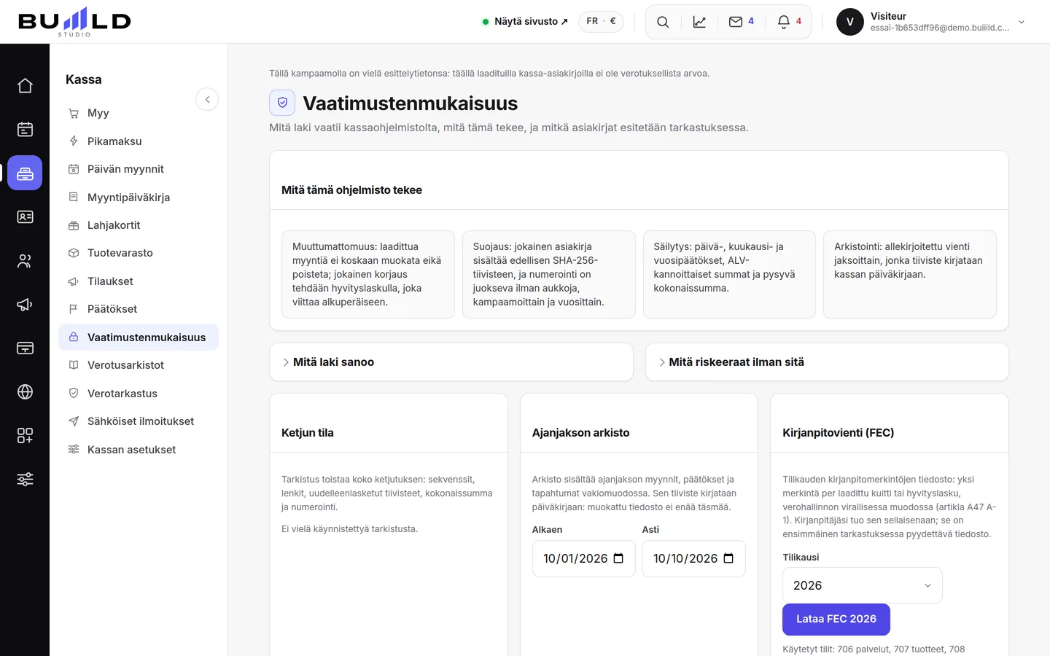The width and height of the screenshot is (1050, 656).
Task: Click the BUIIILD Studio logo
Action: (74, 22)
